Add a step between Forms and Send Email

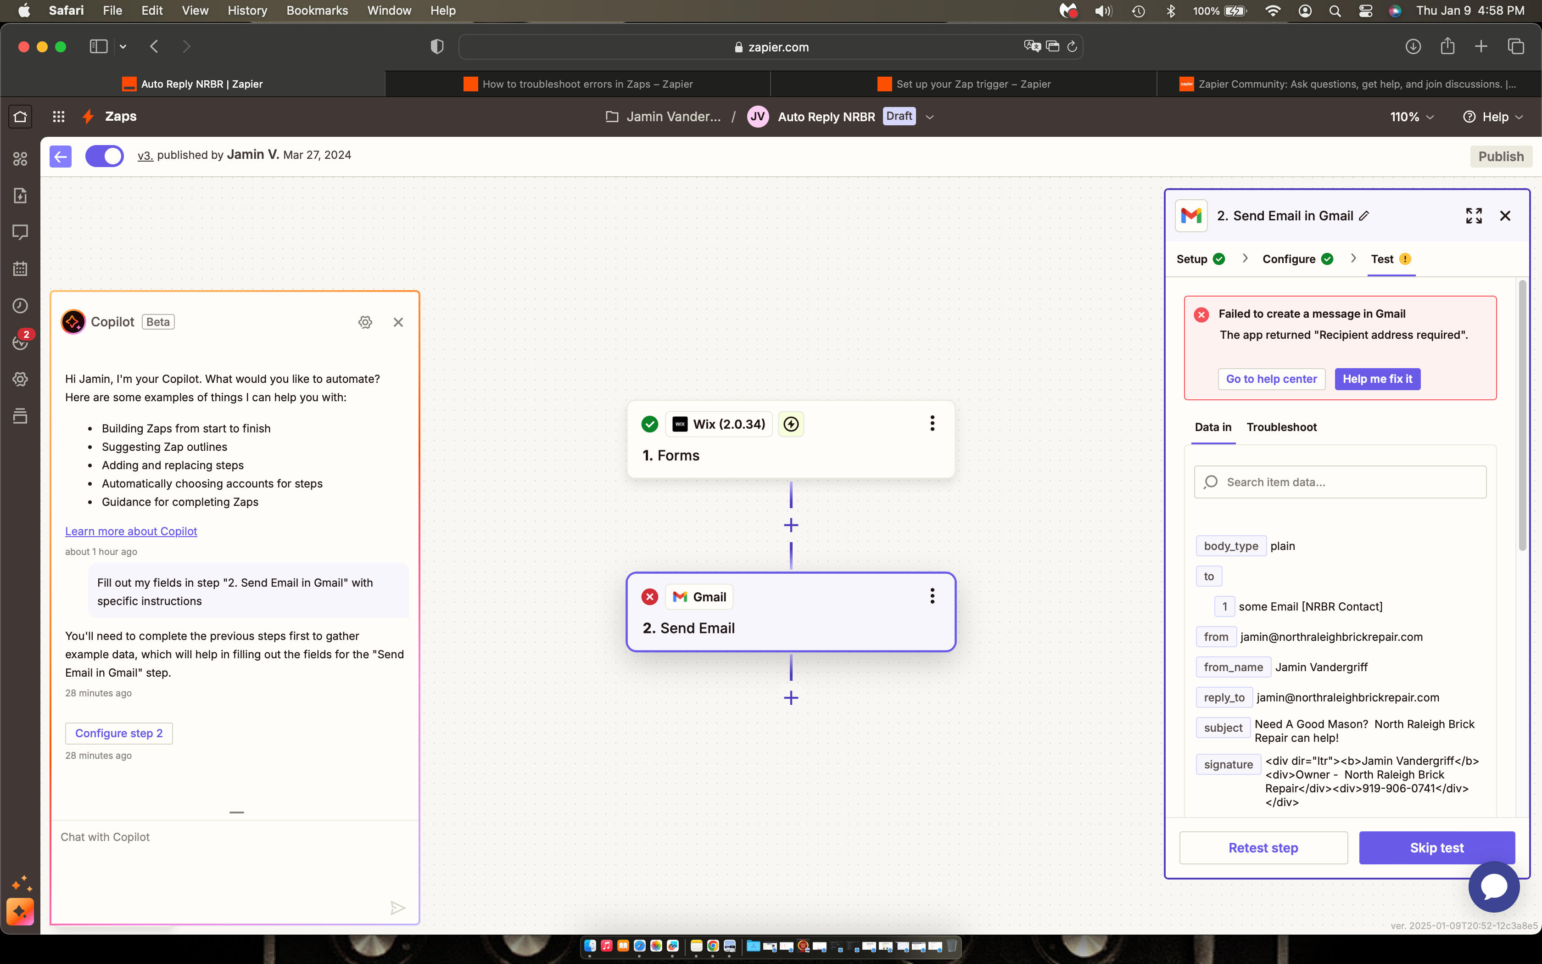791,525
